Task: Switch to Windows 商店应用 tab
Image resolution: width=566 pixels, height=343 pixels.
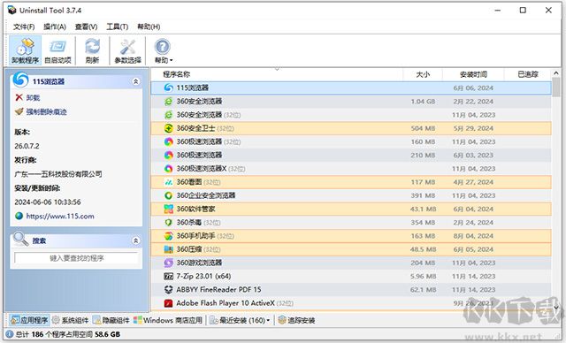Action: 168,320
